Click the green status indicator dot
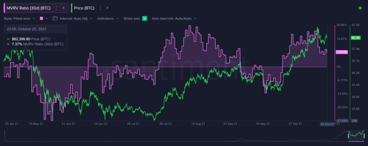This screenshot has width=368, height=146. 360,8
